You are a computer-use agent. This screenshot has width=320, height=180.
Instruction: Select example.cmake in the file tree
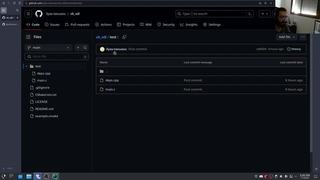(x=46, y=116)
